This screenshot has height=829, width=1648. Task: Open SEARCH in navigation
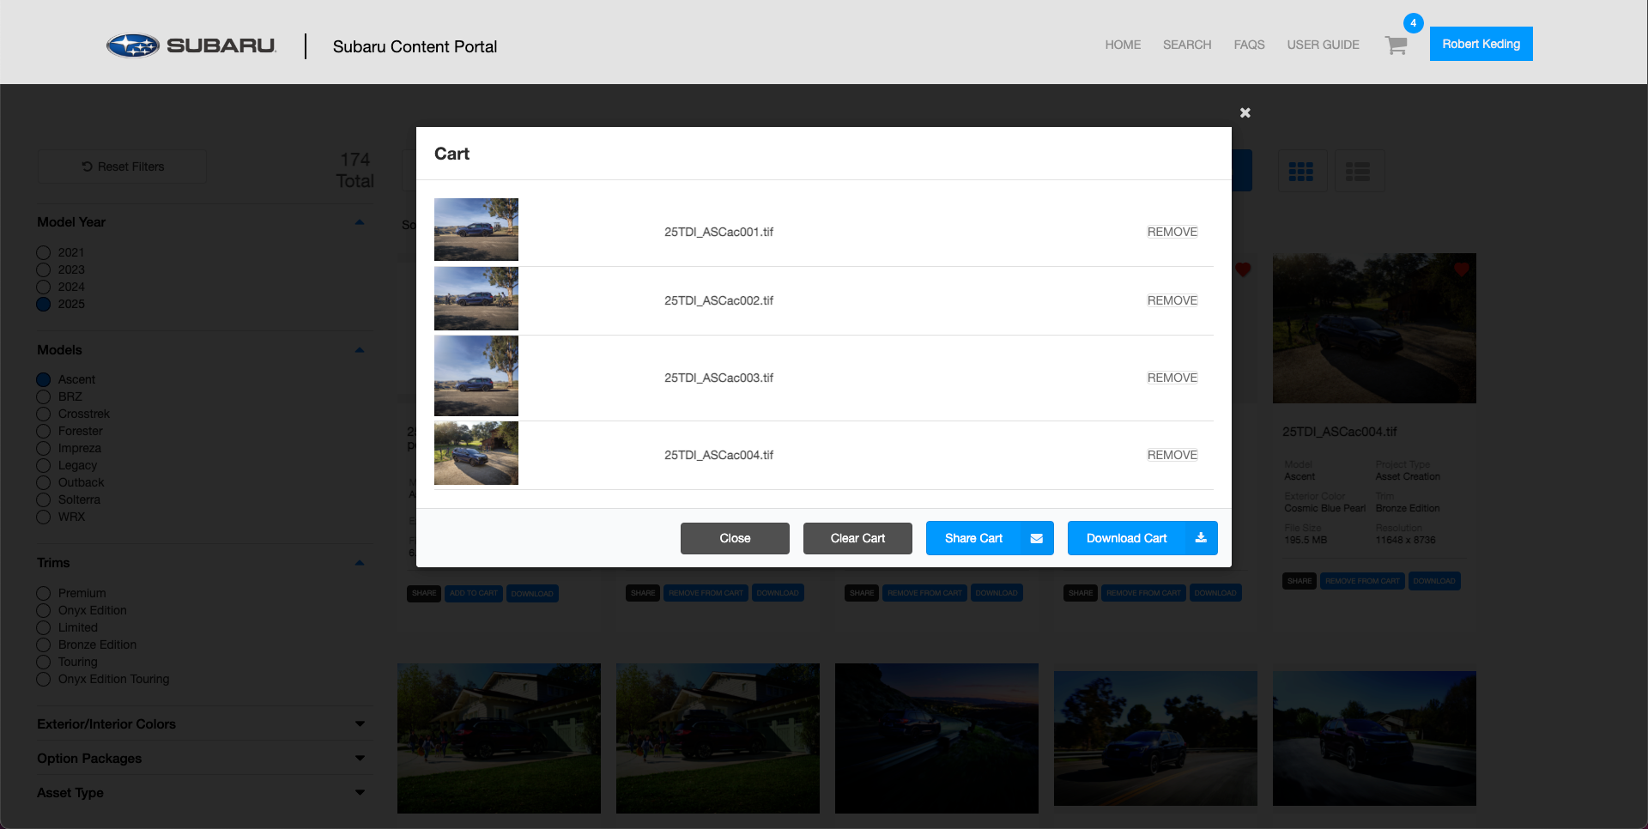tap(1187, 45)
